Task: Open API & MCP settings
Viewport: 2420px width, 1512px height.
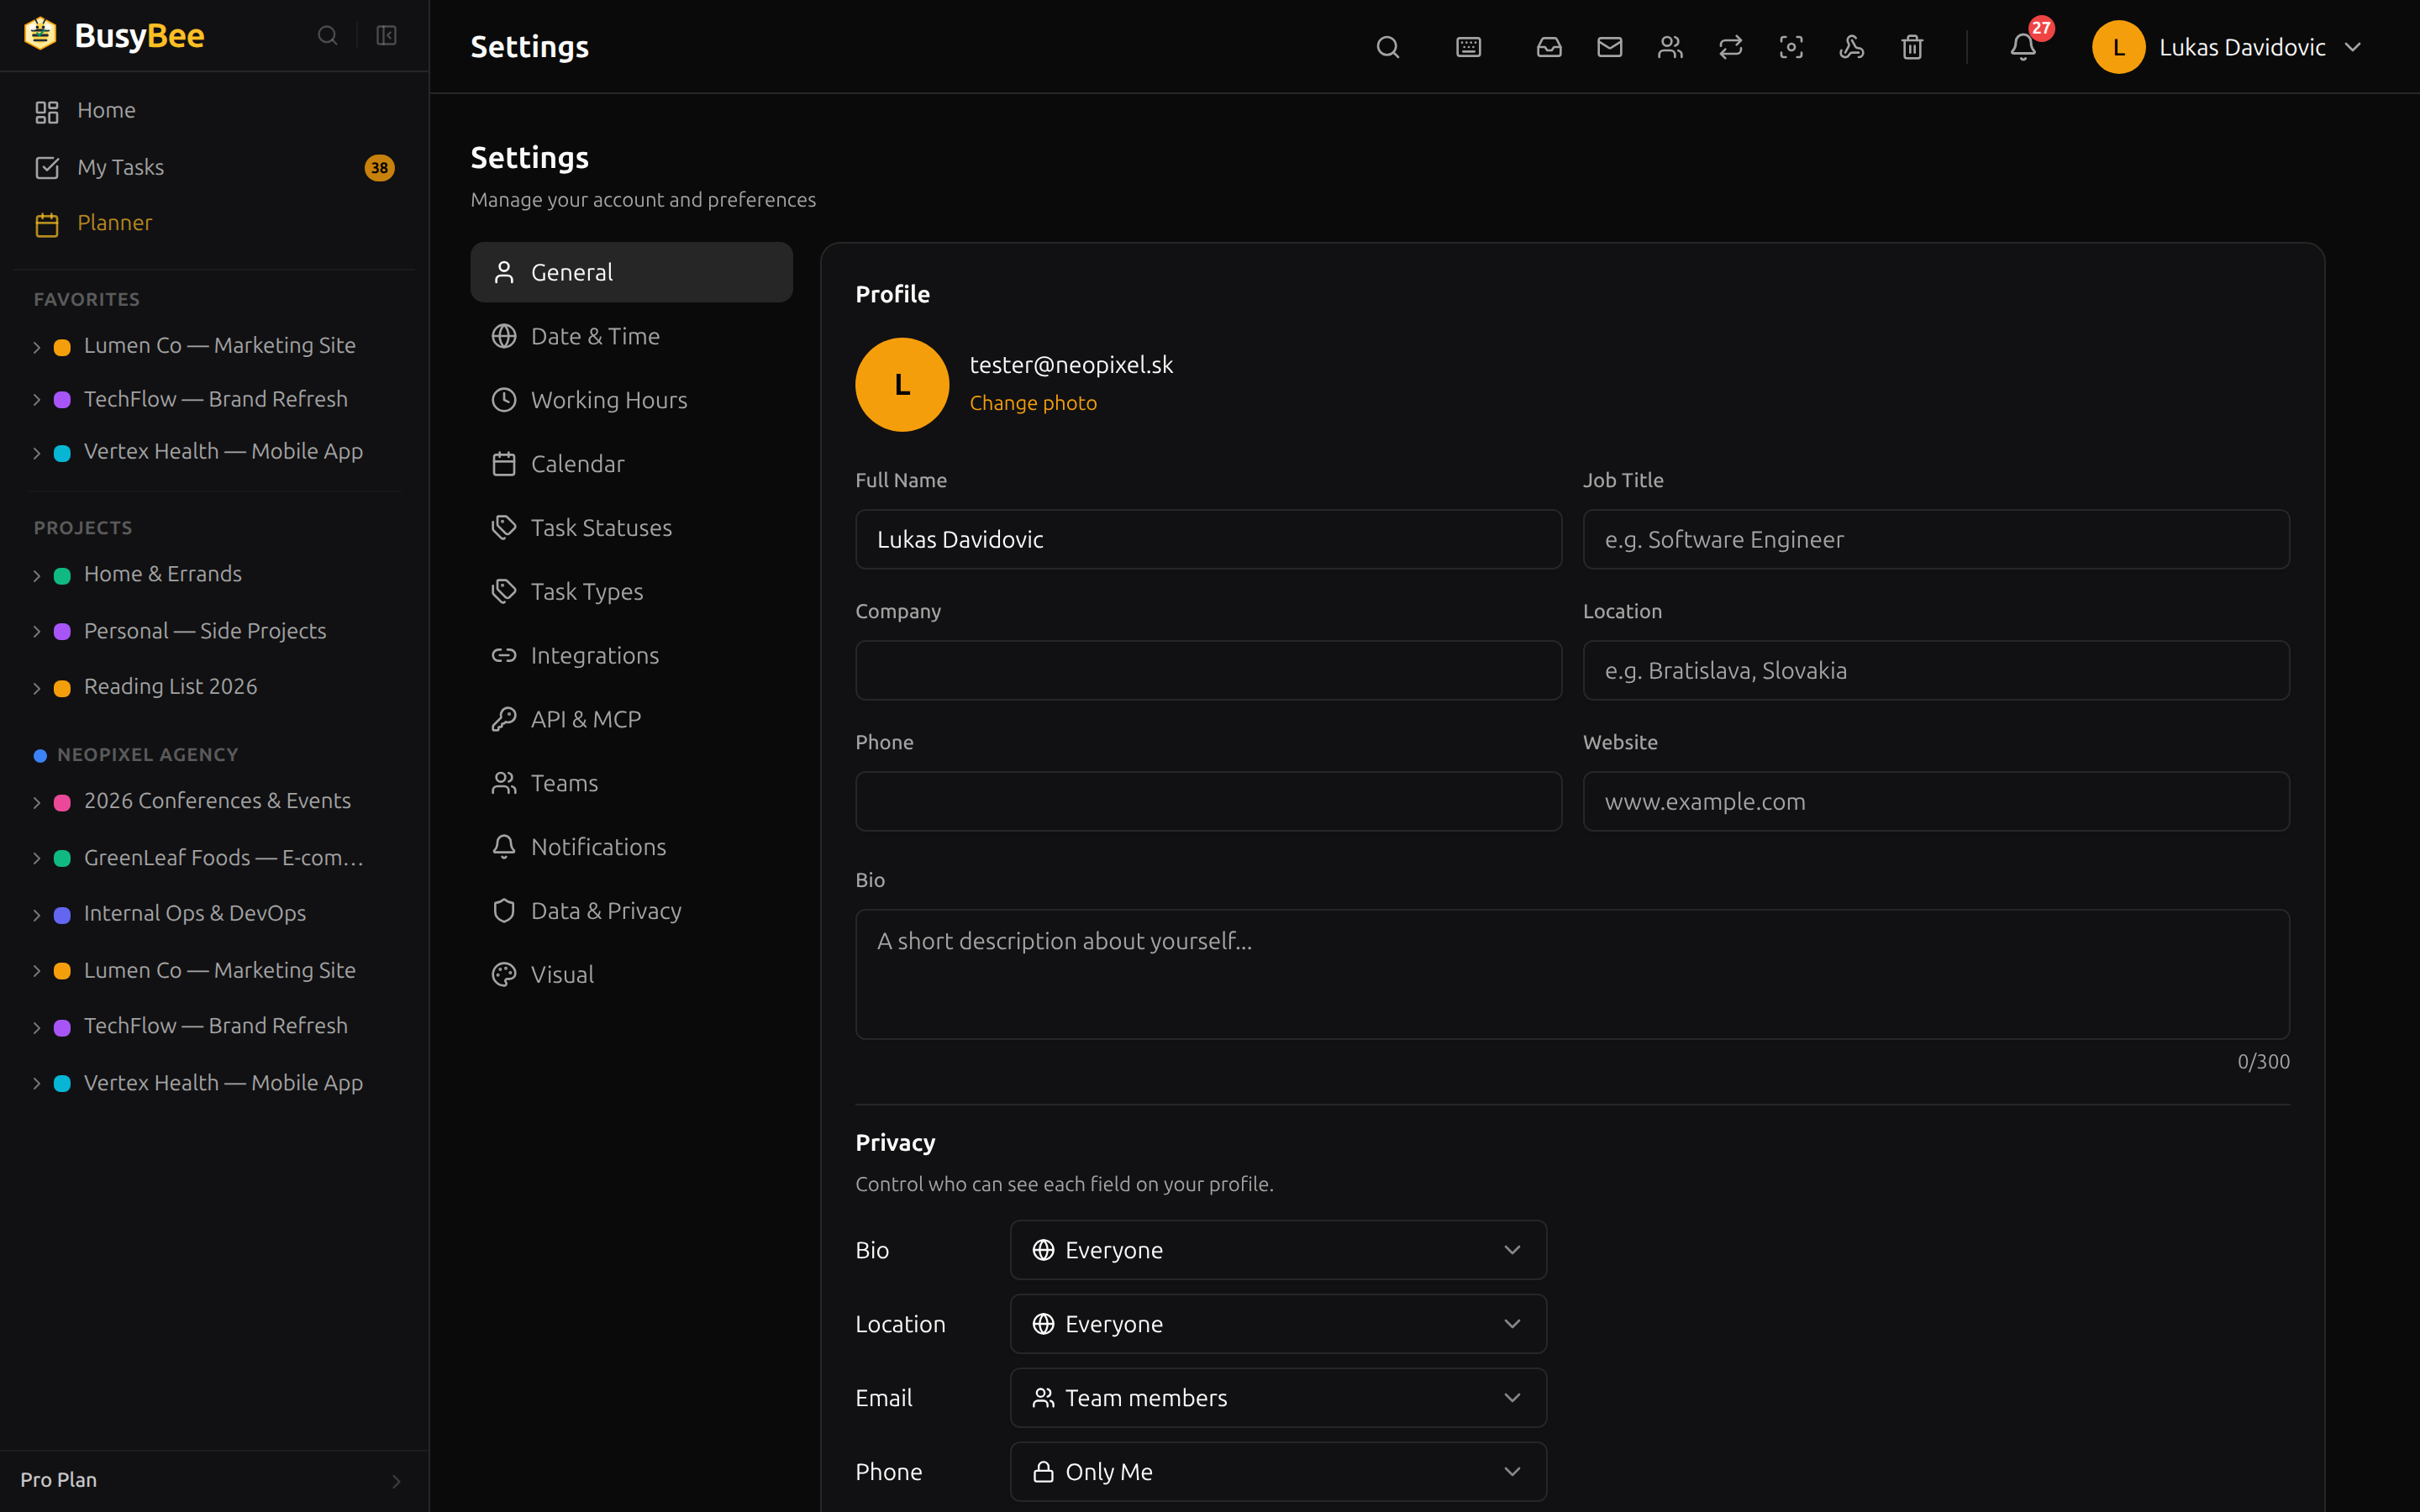Action: point(631,719)
